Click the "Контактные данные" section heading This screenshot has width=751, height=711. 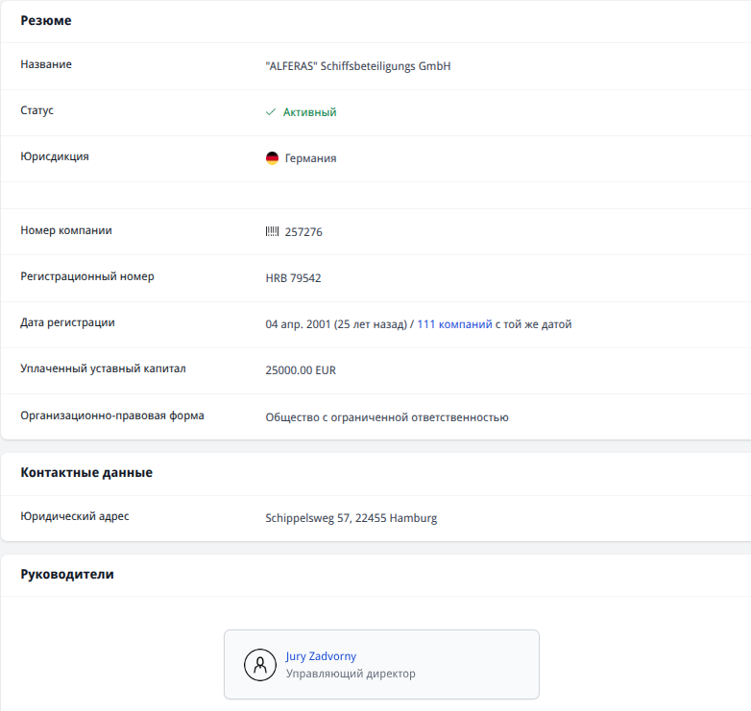[x=86, y=472]
